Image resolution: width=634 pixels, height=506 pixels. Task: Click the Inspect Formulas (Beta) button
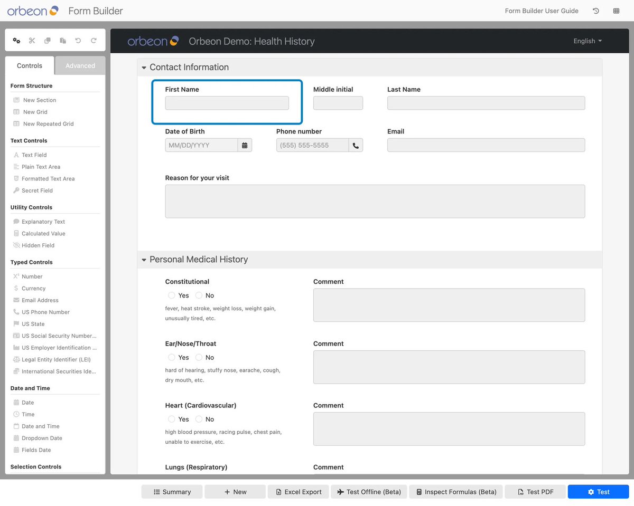[456, 492]
